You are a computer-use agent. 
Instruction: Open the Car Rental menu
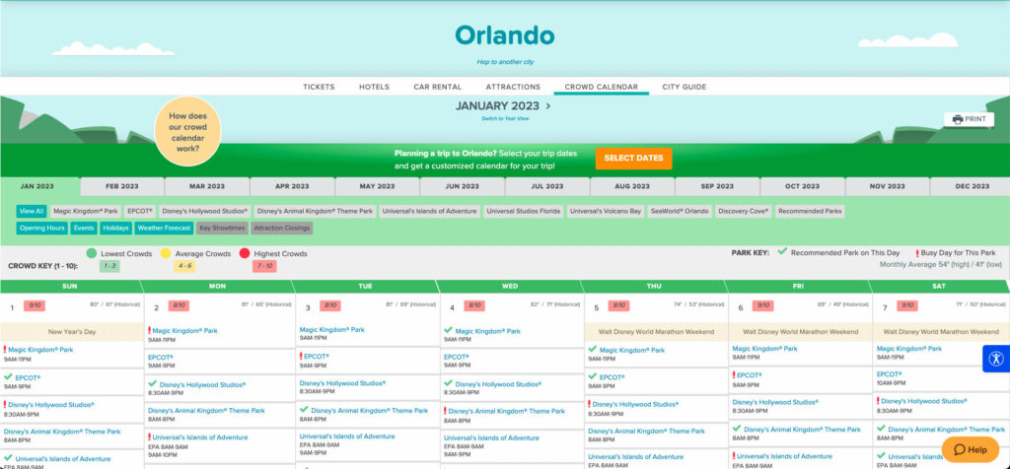click(x=437, y=87)
